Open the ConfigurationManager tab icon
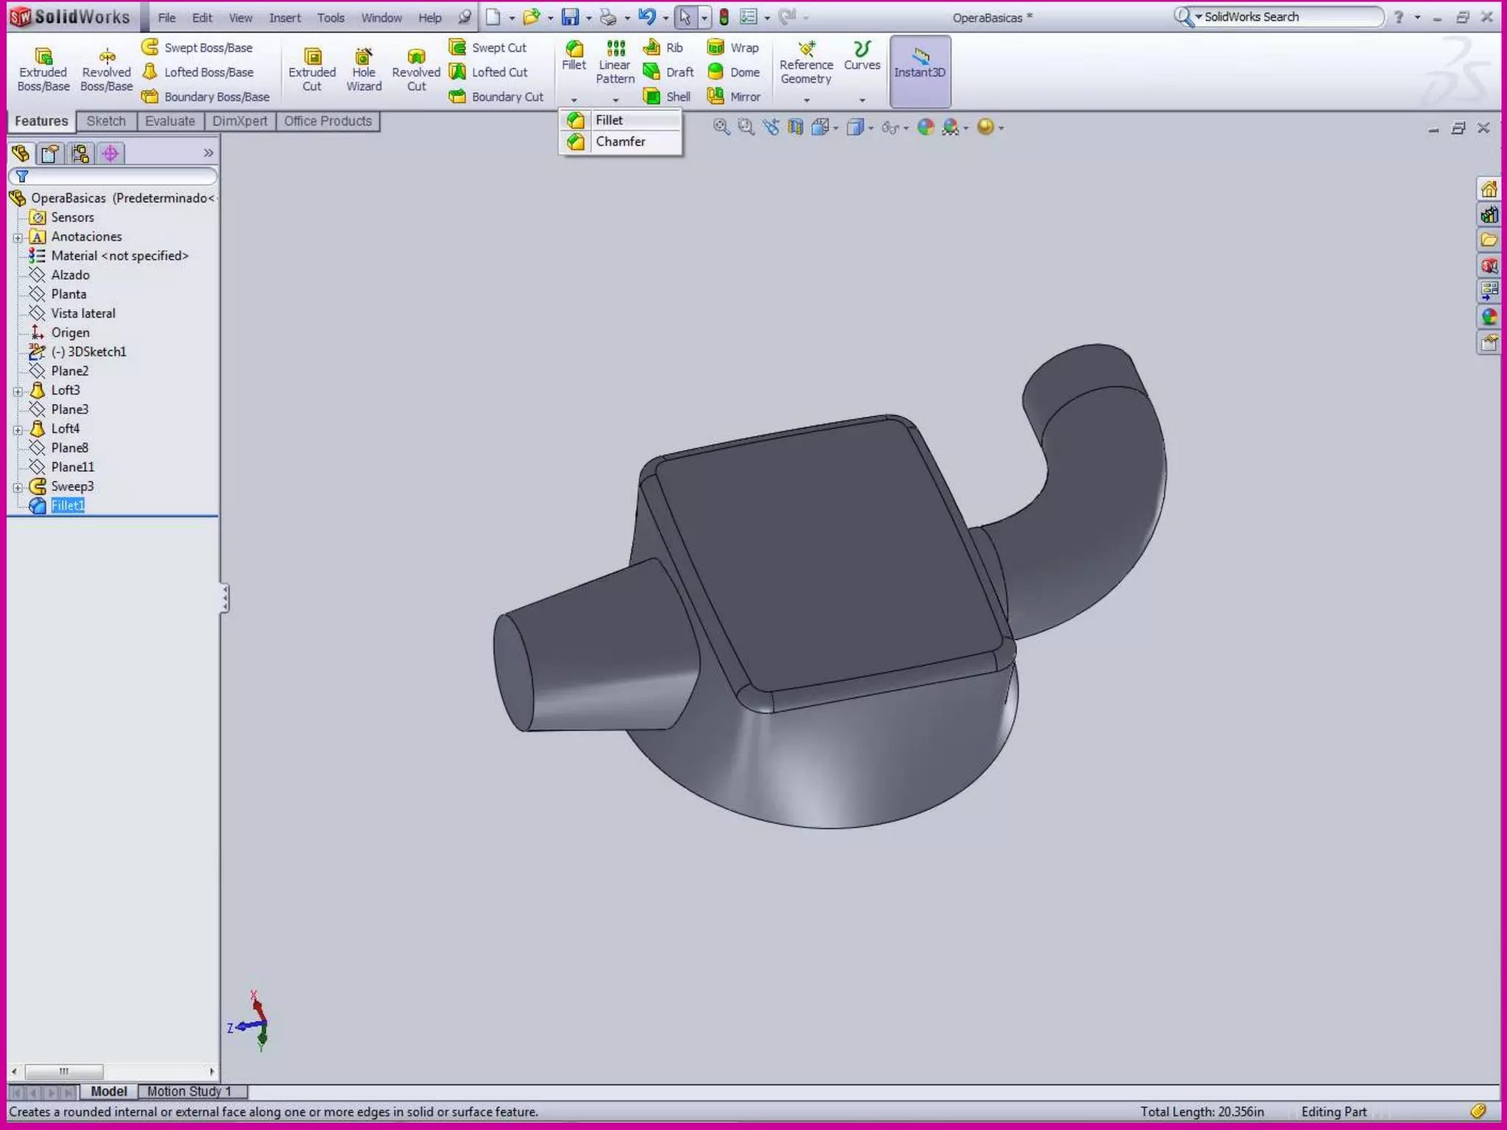Viewport: 1507px width, 1130px height. coord(80,153)
